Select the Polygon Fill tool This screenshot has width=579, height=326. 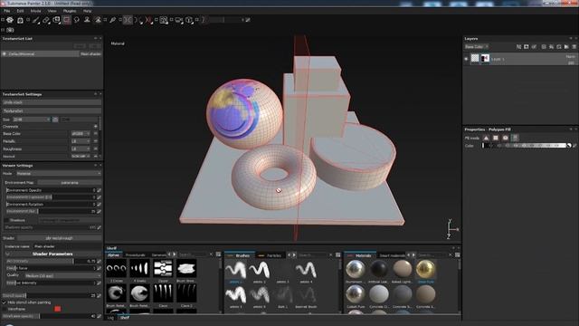tap(66, 20)
